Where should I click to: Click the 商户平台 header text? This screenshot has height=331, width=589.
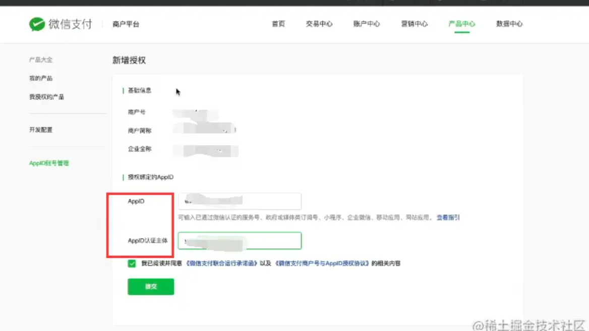[x=126, y=24]
